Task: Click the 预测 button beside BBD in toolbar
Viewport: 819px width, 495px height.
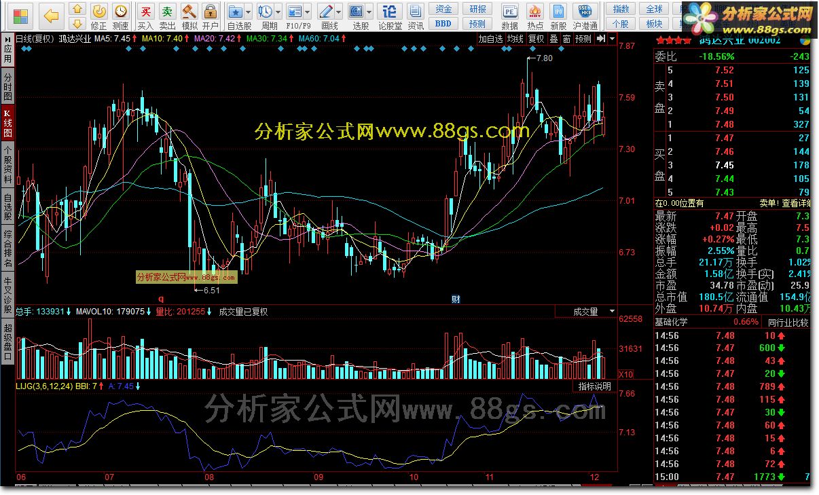Action: click(478, 24)
